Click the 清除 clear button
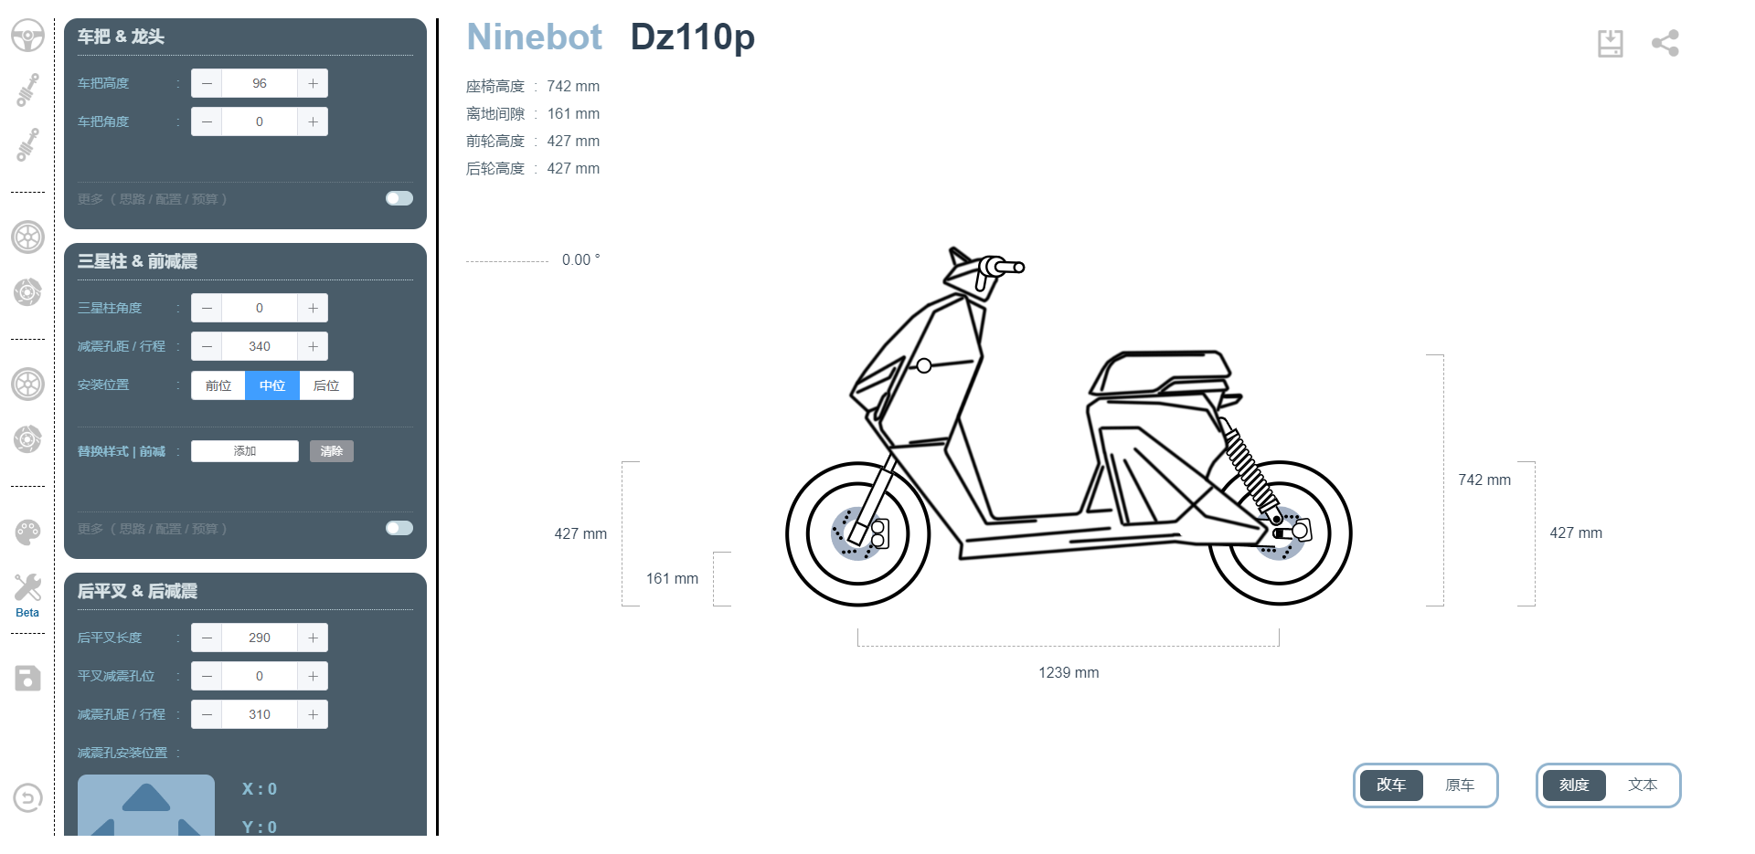The width and height of the screenshot is (1755, 854). coord(332,451)
